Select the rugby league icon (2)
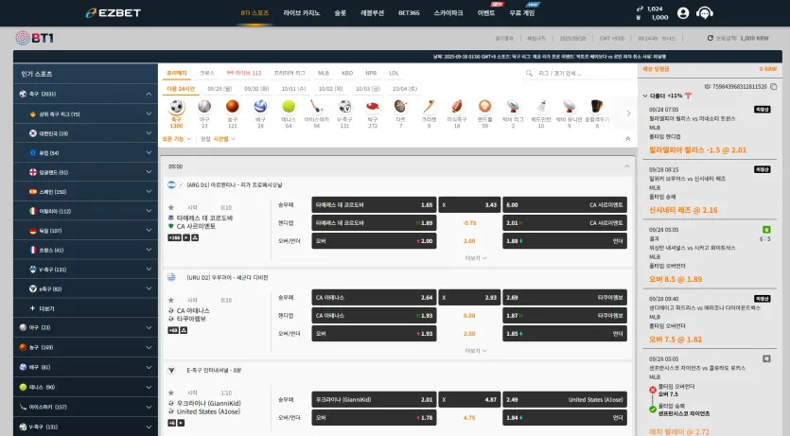The height and width of the screenshot is (436, 790). (x=513, y=106)
